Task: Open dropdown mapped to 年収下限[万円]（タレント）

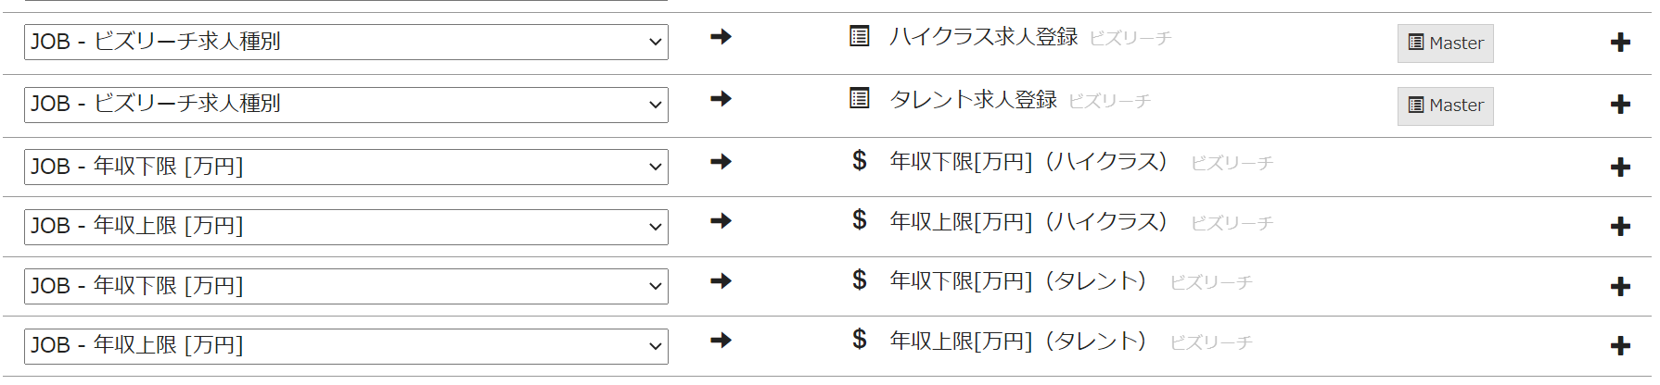Action: point(346,287)
